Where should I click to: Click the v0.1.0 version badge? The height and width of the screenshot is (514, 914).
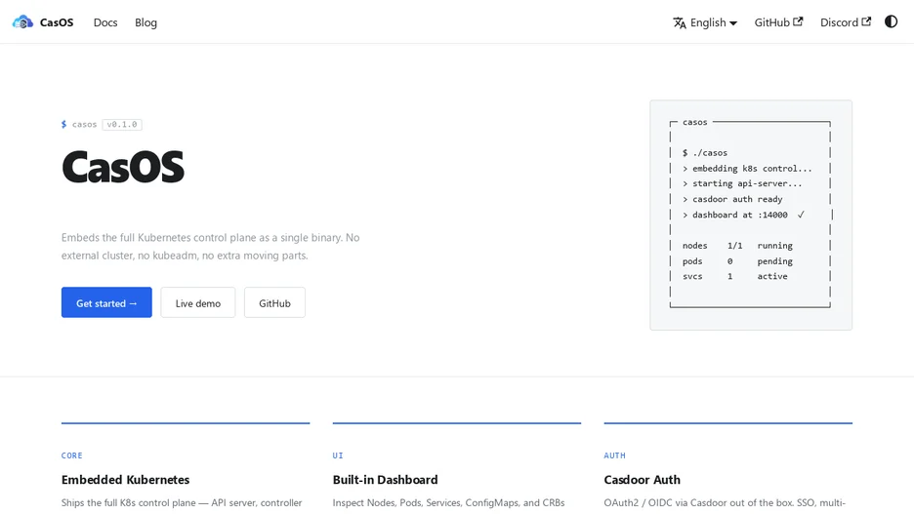tap(122, 125)
